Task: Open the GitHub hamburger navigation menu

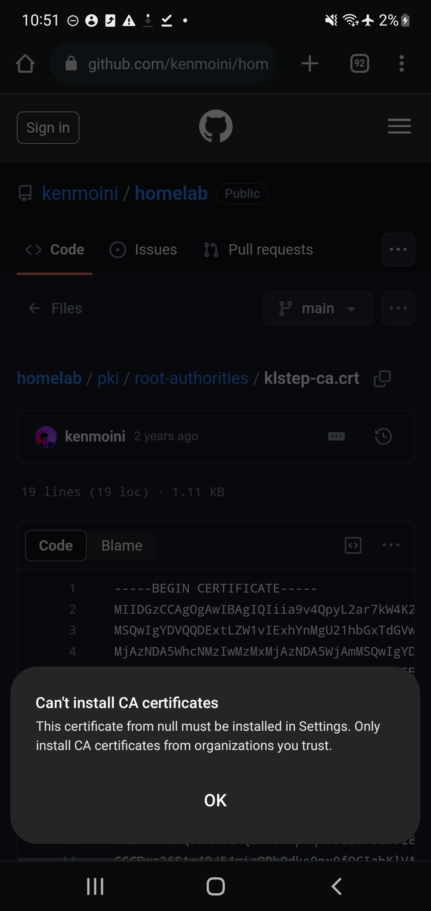Action: coord(399,126)
